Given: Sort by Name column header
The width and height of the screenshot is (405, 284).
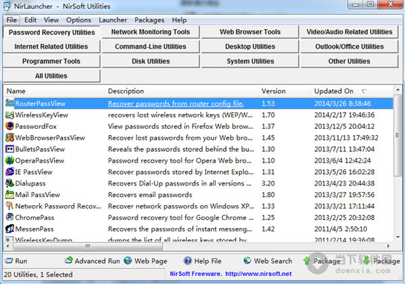Looking at the screenshot, I should click(54, 91).
